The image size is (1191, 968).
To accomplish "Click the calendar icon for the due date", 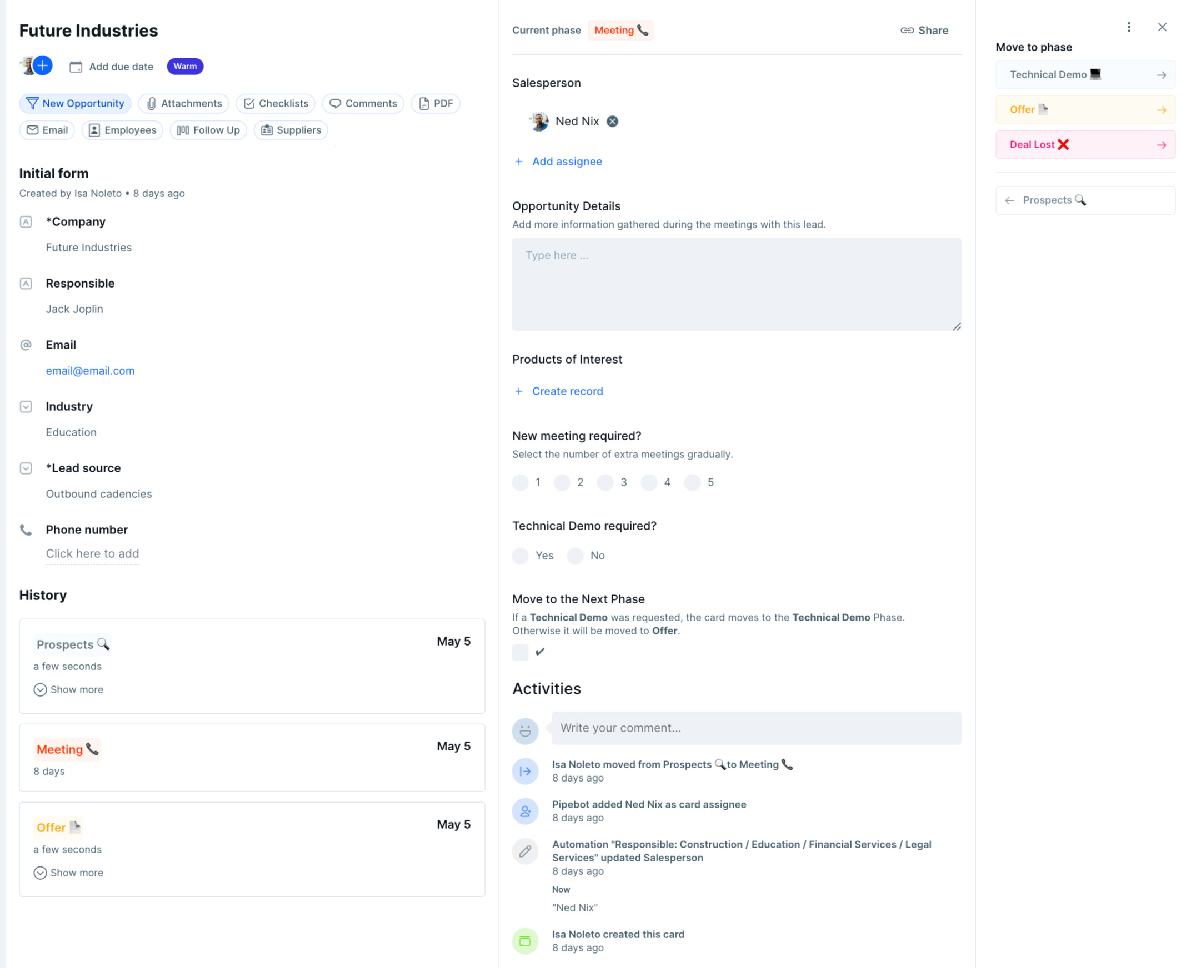I will pyautogui.click(x=76, y=67).
